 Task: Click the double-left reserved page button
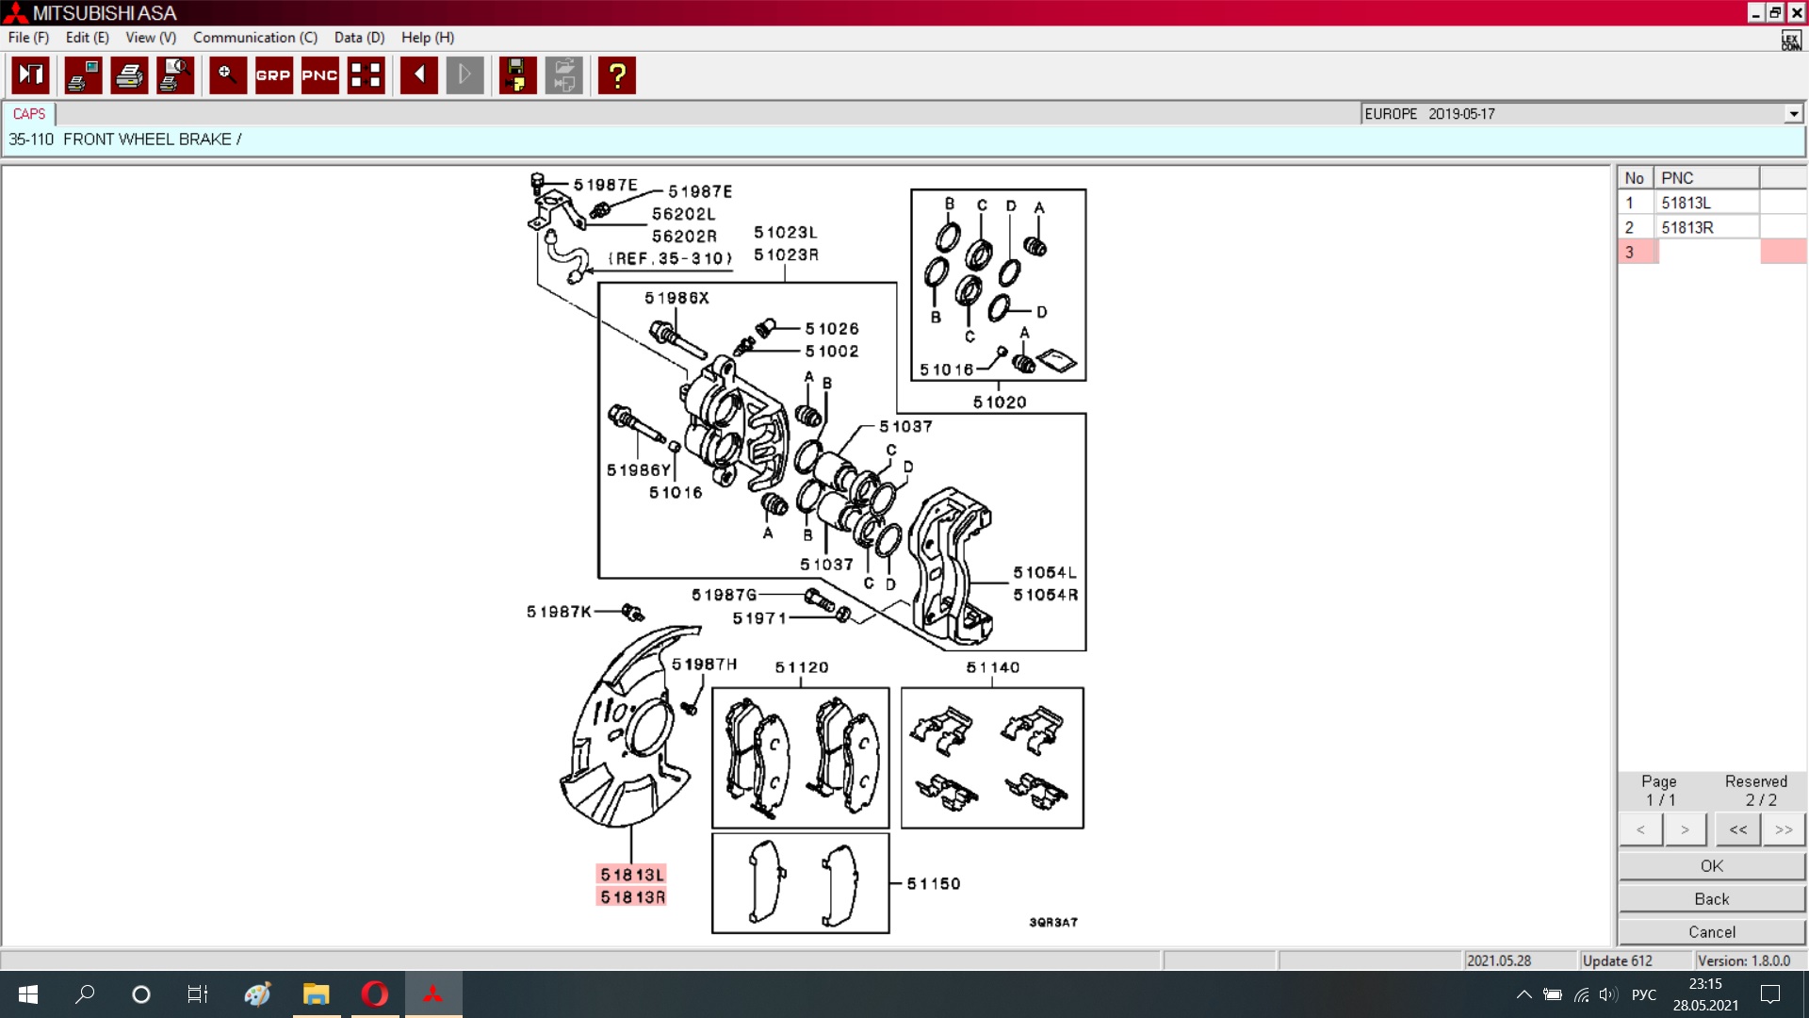1737,829
